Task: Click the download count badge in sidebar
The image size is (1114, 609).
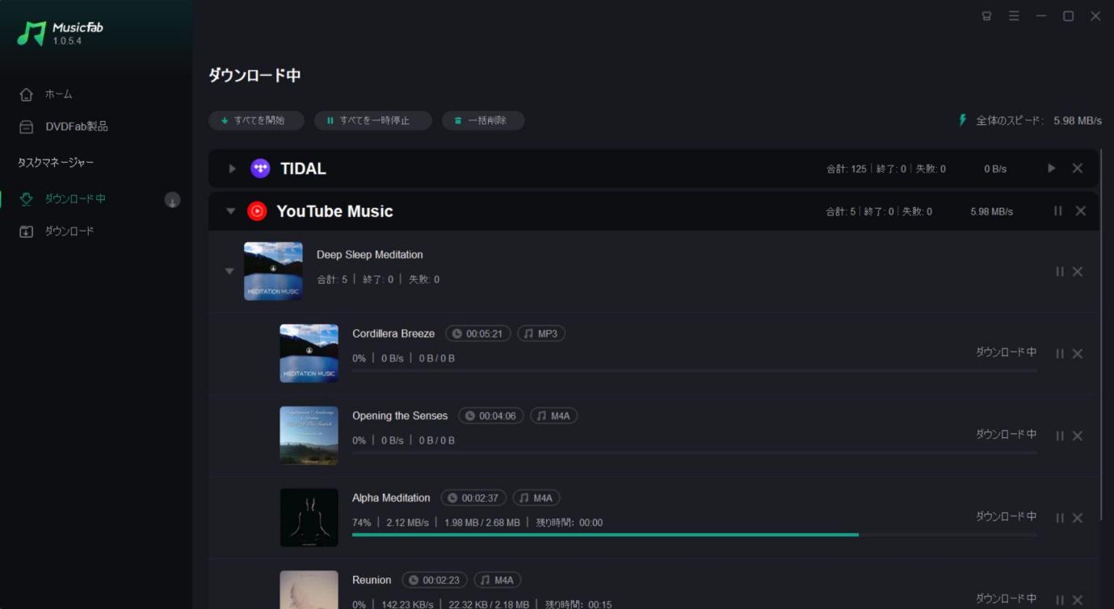Action: click(x=172, y=200)
